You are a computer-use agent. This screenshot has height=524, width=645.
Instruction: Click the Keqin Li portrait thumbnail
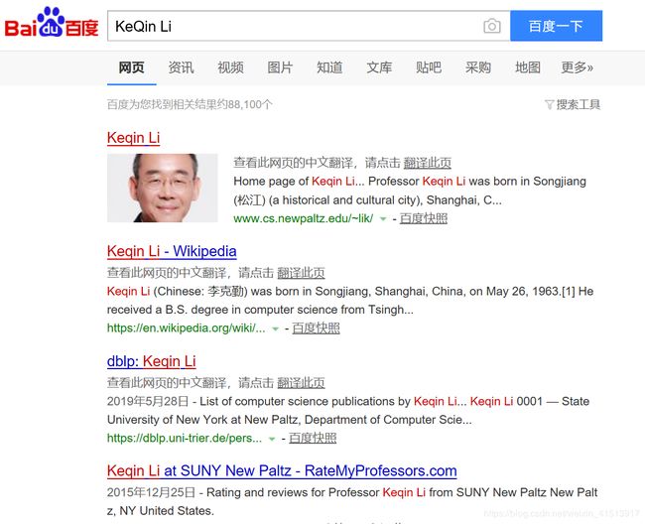pyautogui.click(x=163, y=188)
